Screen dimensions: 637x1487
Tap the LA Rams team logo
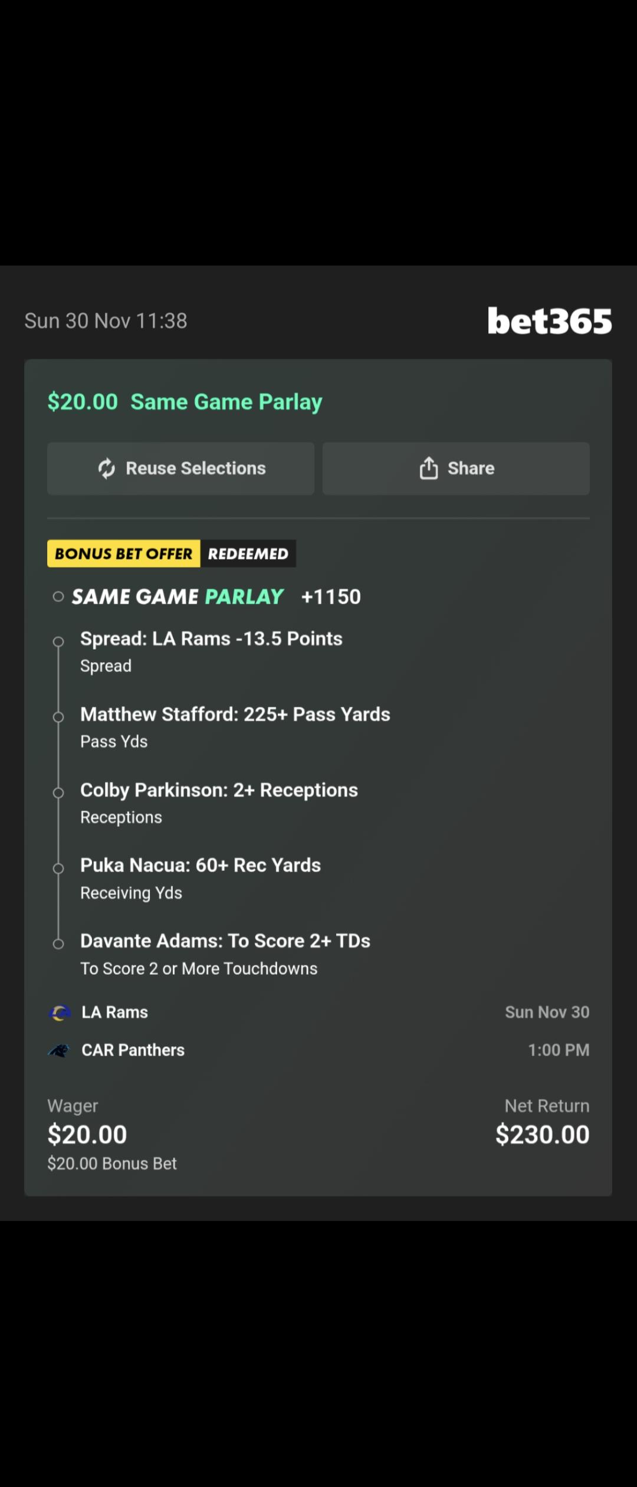pos(59,1013)
